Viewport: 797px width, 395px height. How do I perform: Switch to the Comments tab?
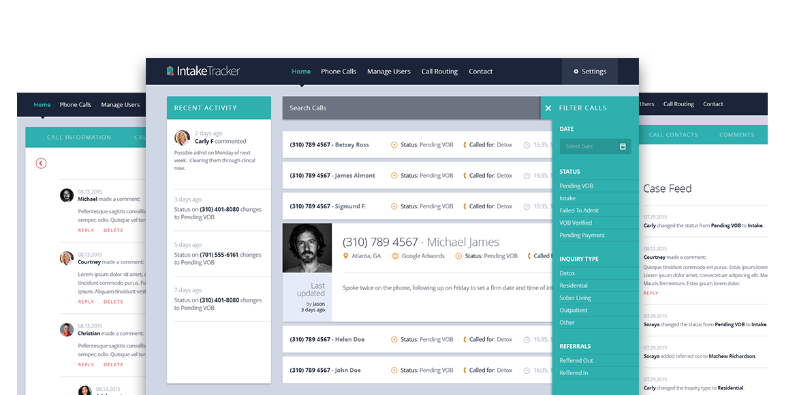pyautogui.click(x=737, y=134)
